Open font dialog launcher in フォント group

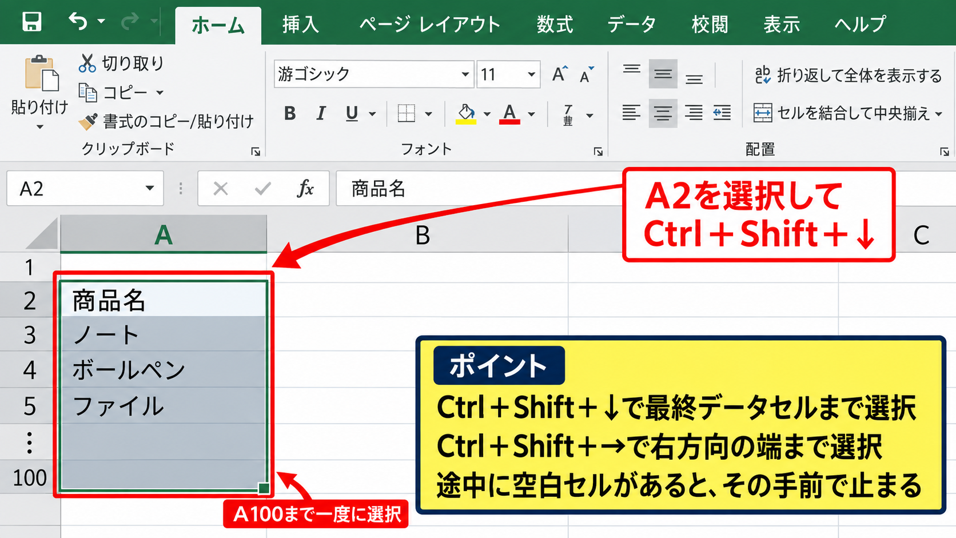tap(598, 152)
